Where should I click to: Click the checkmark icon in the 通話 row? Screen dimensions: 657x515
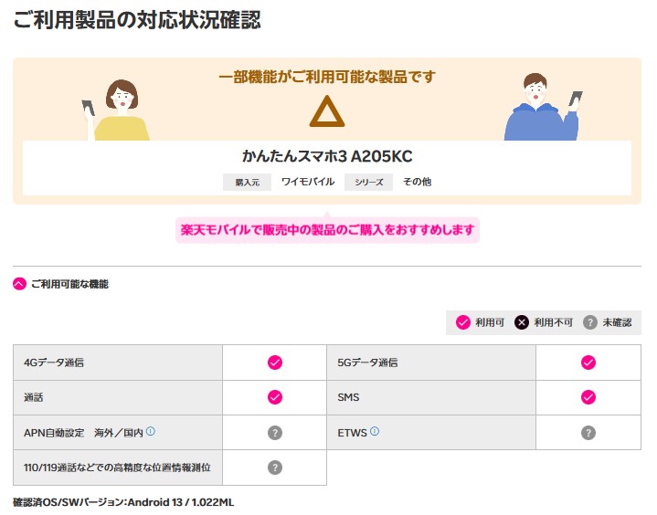point(274,397)
